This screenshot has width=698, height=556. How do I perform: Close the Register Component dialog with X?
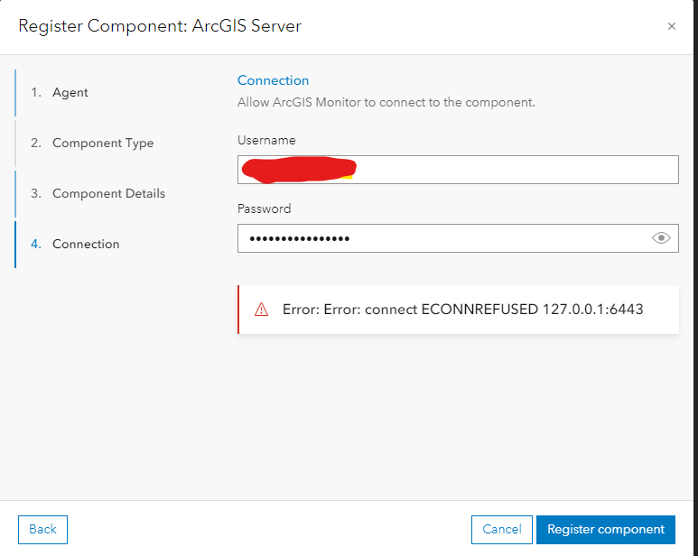pos(671,26)
